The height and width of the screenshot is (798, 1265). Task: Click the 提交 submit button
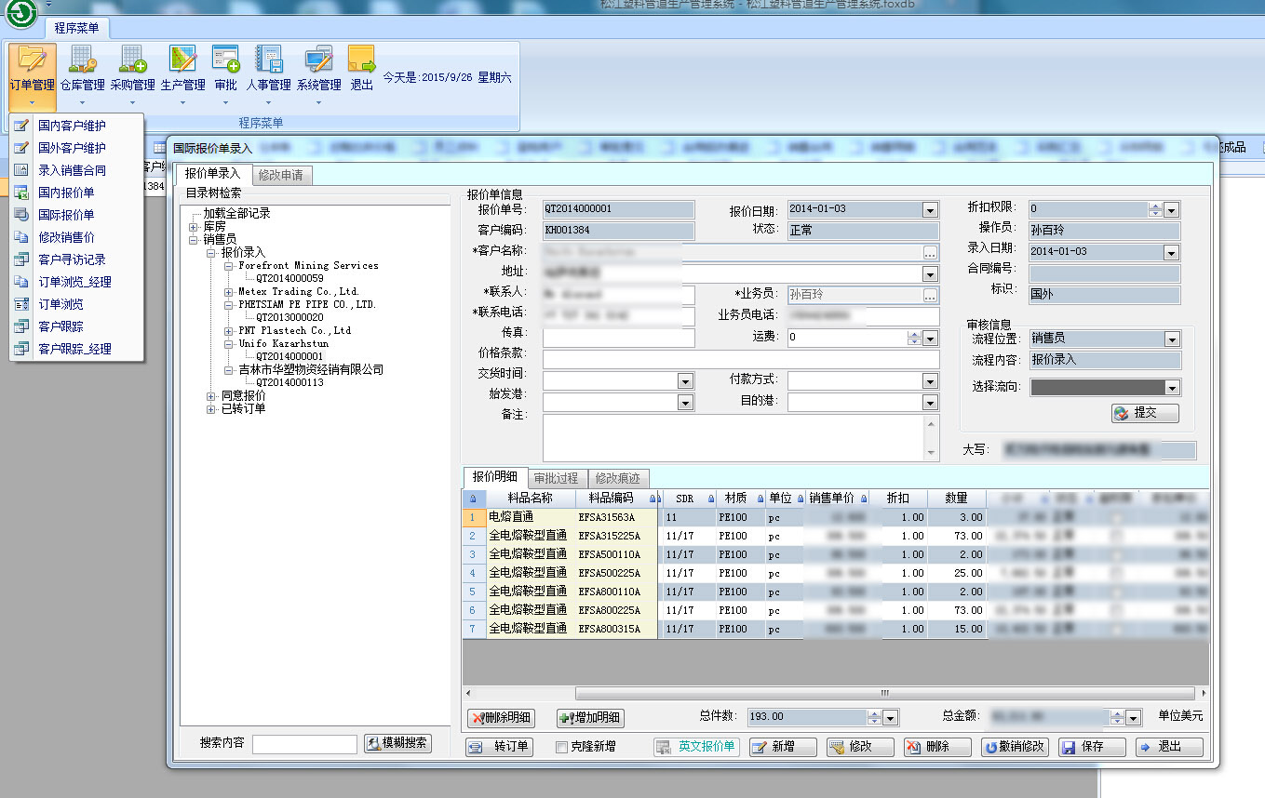click(1145, 413)
